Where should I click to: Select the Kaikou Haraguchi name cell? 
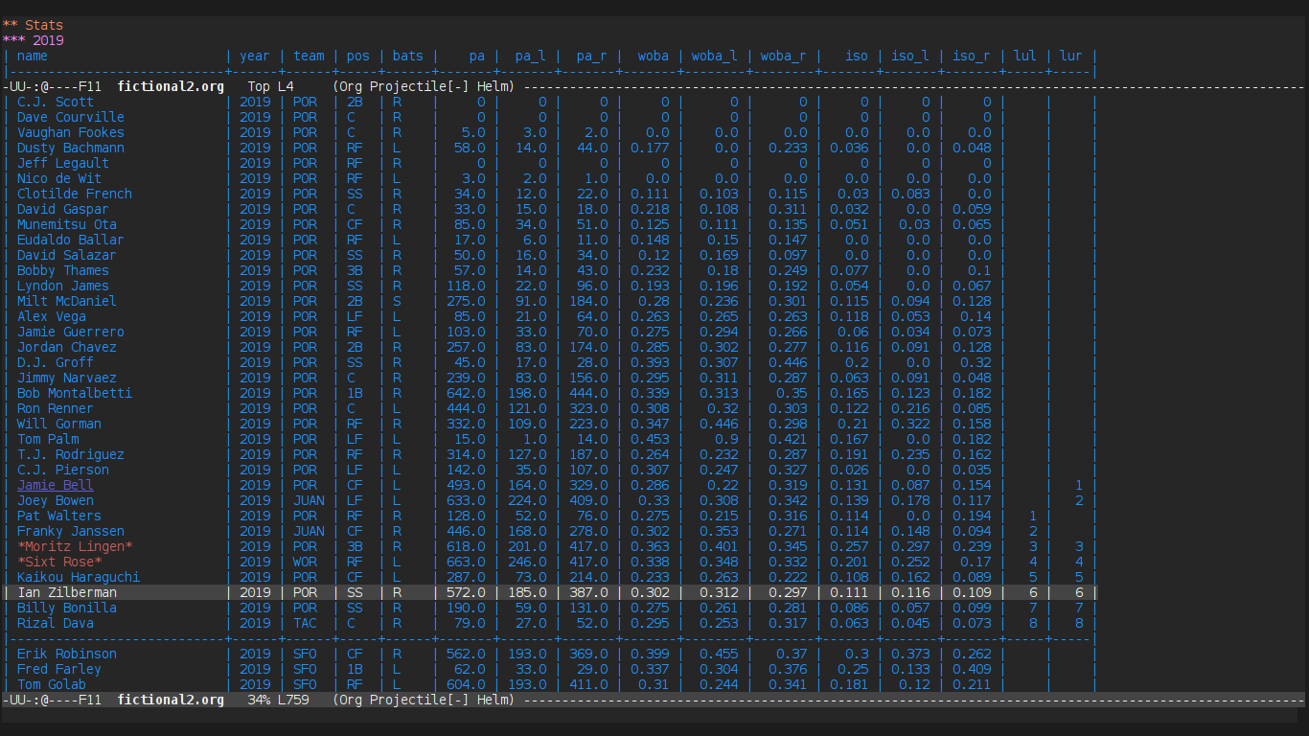pos(79,577)
